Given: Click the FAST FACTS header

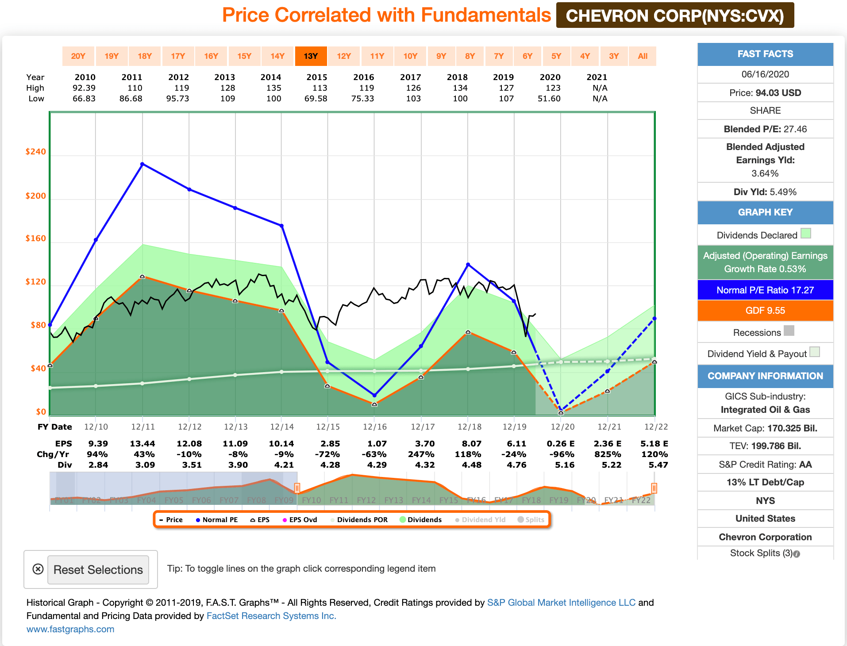Looking at the screenshot, I should pos(765,54).
